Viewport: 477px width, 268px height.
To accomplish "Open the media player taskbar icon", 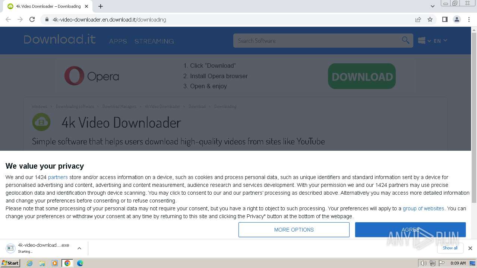I will click(x=55, y=263).
